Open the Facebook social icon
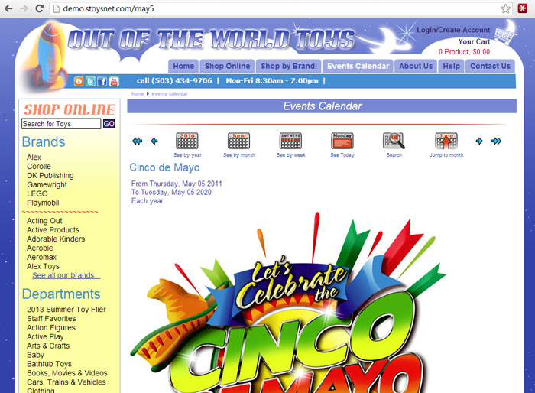The width and height of the screenshot is (535, 393). [x=102, y=81]
